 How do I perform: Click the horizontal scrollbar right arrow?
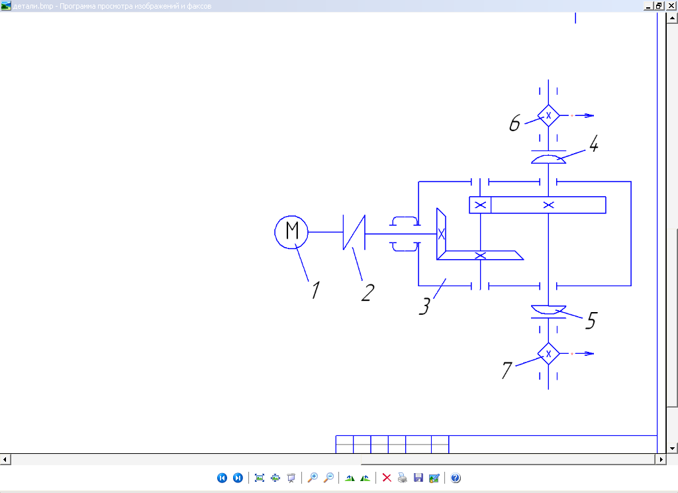(x=660, y=459)
